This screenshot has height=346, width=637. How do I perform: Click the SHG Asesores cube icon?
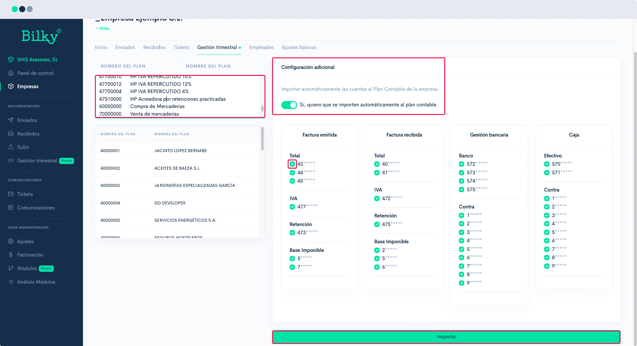click(x=11, y=59)
